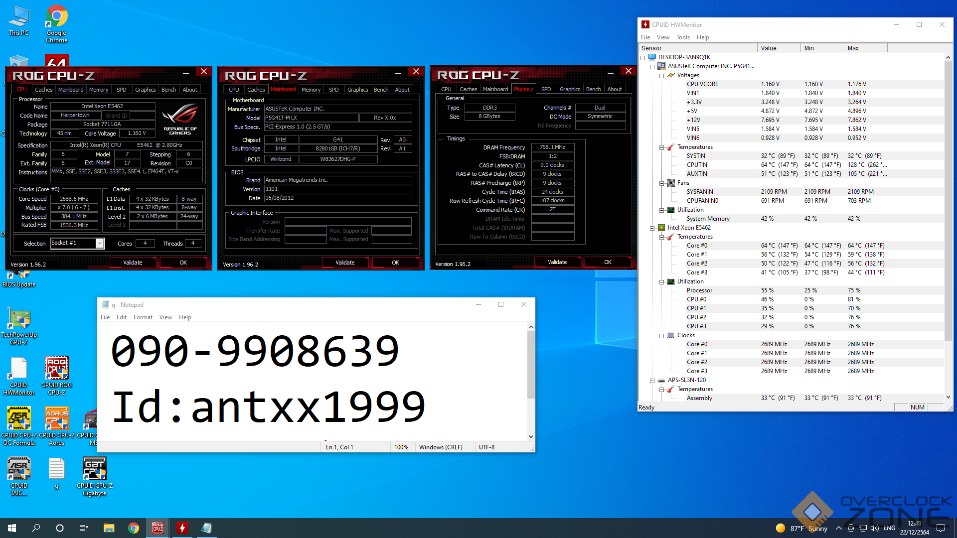The image size is (957, 538).
Task: Click OK in middle CPU-Z window
Action: (x=395, y=263)
